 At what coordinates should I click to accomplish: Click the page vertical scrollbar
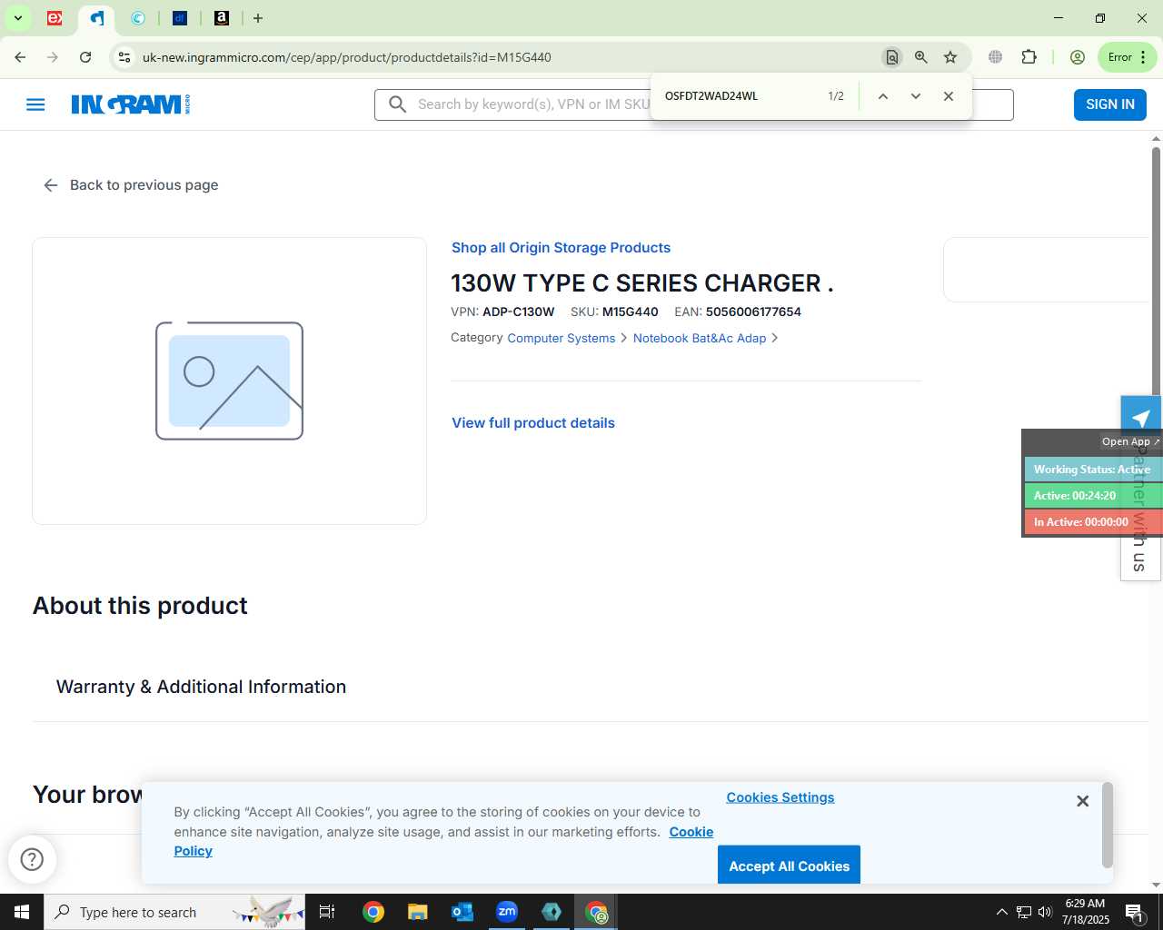click(x=1156, y=272)
